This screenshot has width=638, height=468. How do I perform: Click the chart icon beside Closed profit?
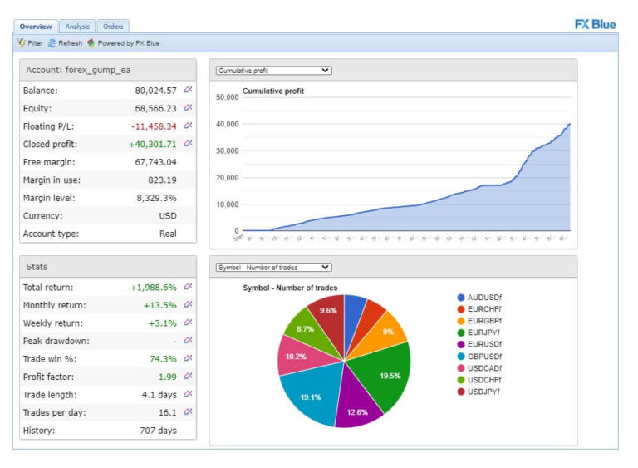coord(188,143)
